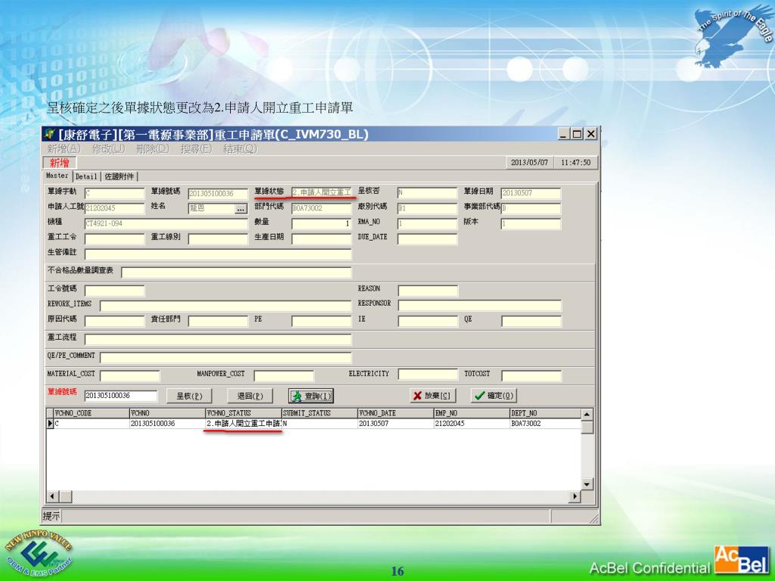The height and width of the screenshot is (581, 775).
Task: Click the 生產日期 field
Action: click(321, 239)
